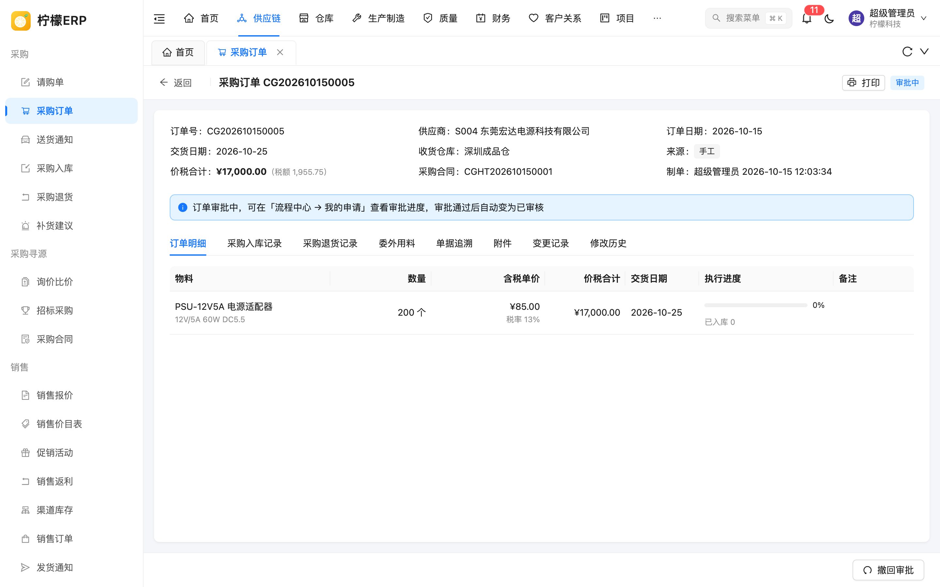Click the 返回 back arrow
This screenshot has height=587, width=940.
176,83
